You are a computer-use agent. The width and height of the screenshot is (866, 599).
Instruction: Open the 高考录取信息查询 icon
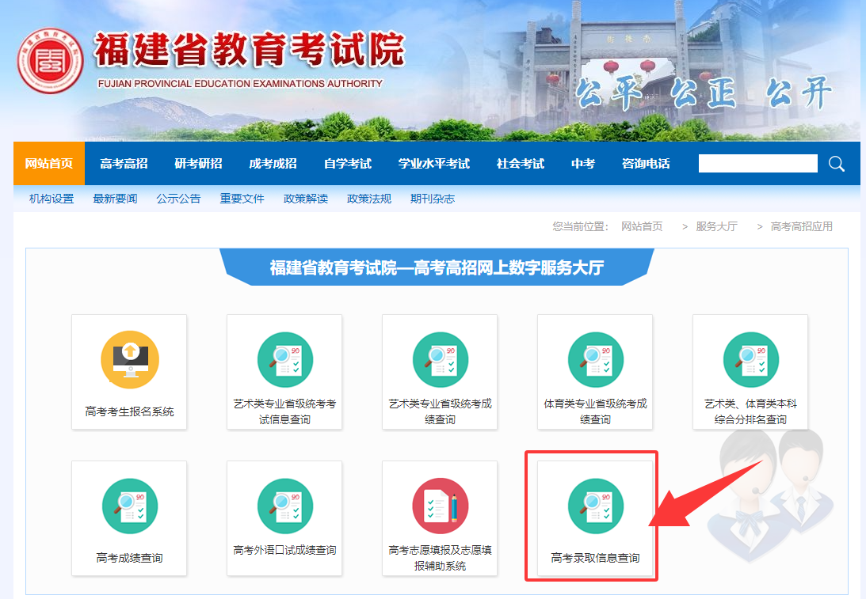pyautogui.click(x=595, y=506)
